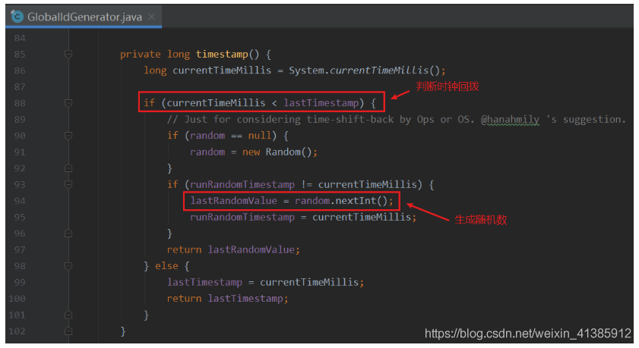Click line number 95 in the gutter
This screenshot has width=639, height=348.
(20, 217)
